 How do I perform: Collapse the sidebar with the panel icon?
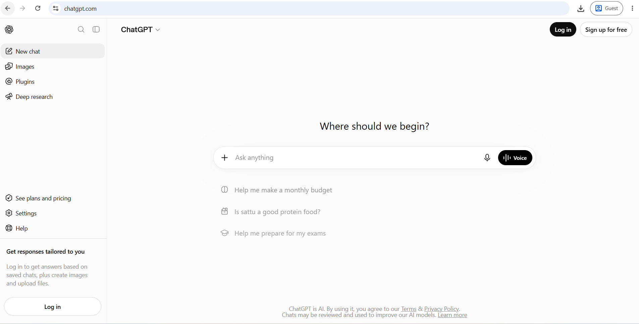tap(96, 29)
